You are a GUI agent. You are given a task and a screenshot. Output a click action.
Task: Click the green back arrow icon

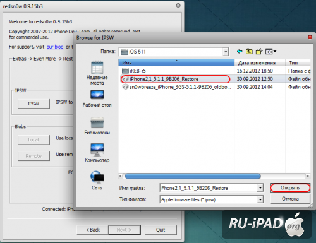(x=240, y=51)
